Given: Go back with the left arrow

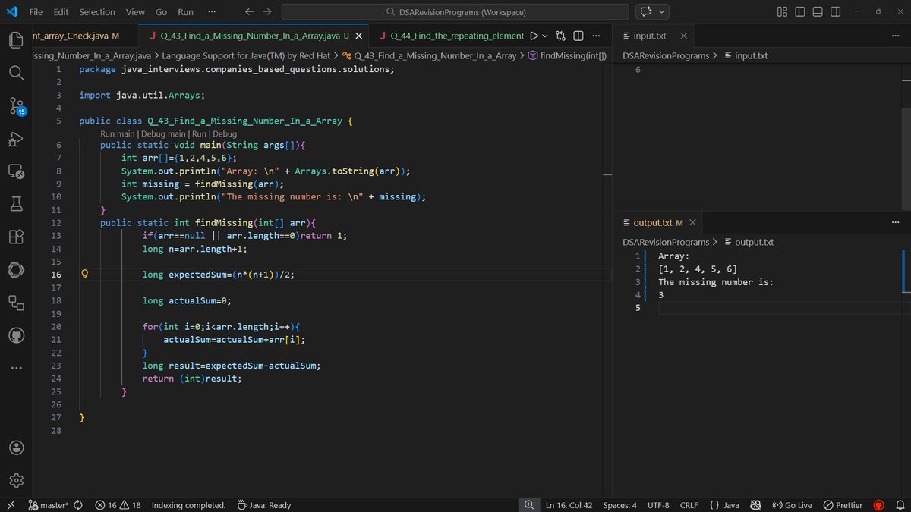Looking at the screenshot, I should click(250, 12).
